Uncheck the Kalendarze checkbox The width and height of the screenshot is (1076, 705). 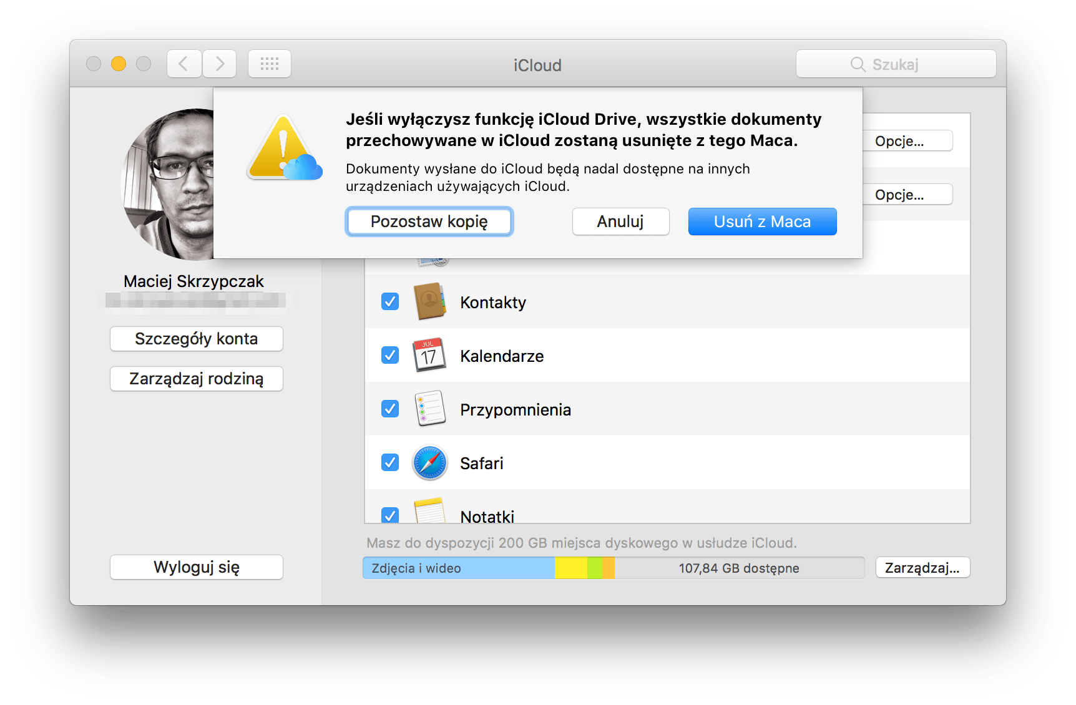pos(390,355)
